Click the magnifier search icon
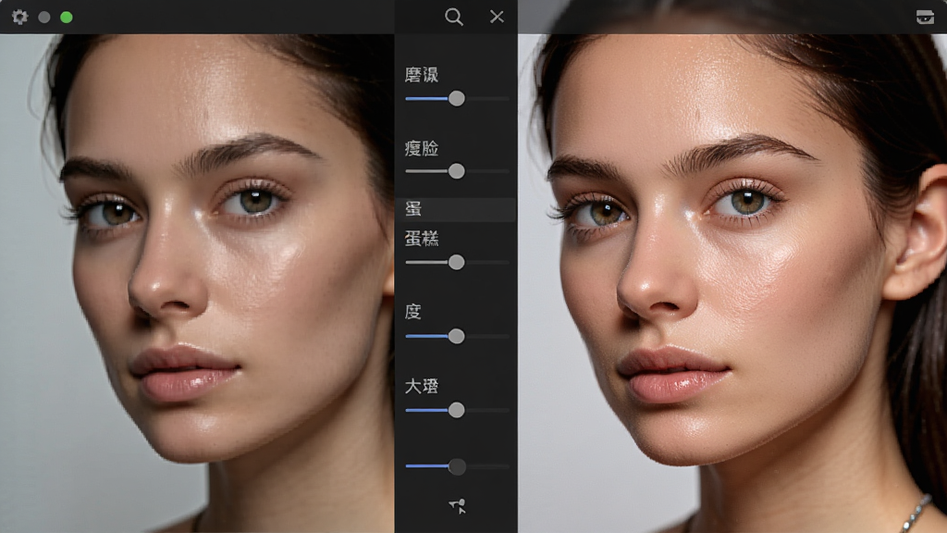Image resolution: width=947 pixels, height=533 pixels. click(454, 17)
